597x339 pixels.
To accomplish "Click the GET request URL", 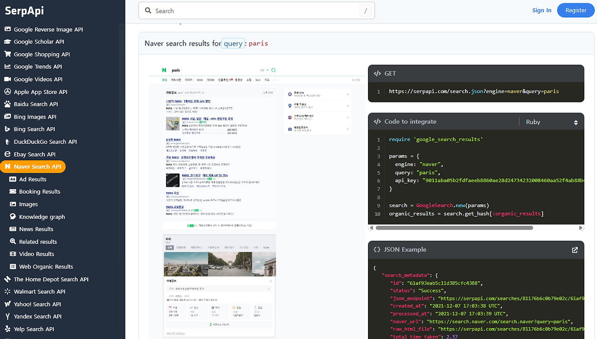I will click(474, 91).
